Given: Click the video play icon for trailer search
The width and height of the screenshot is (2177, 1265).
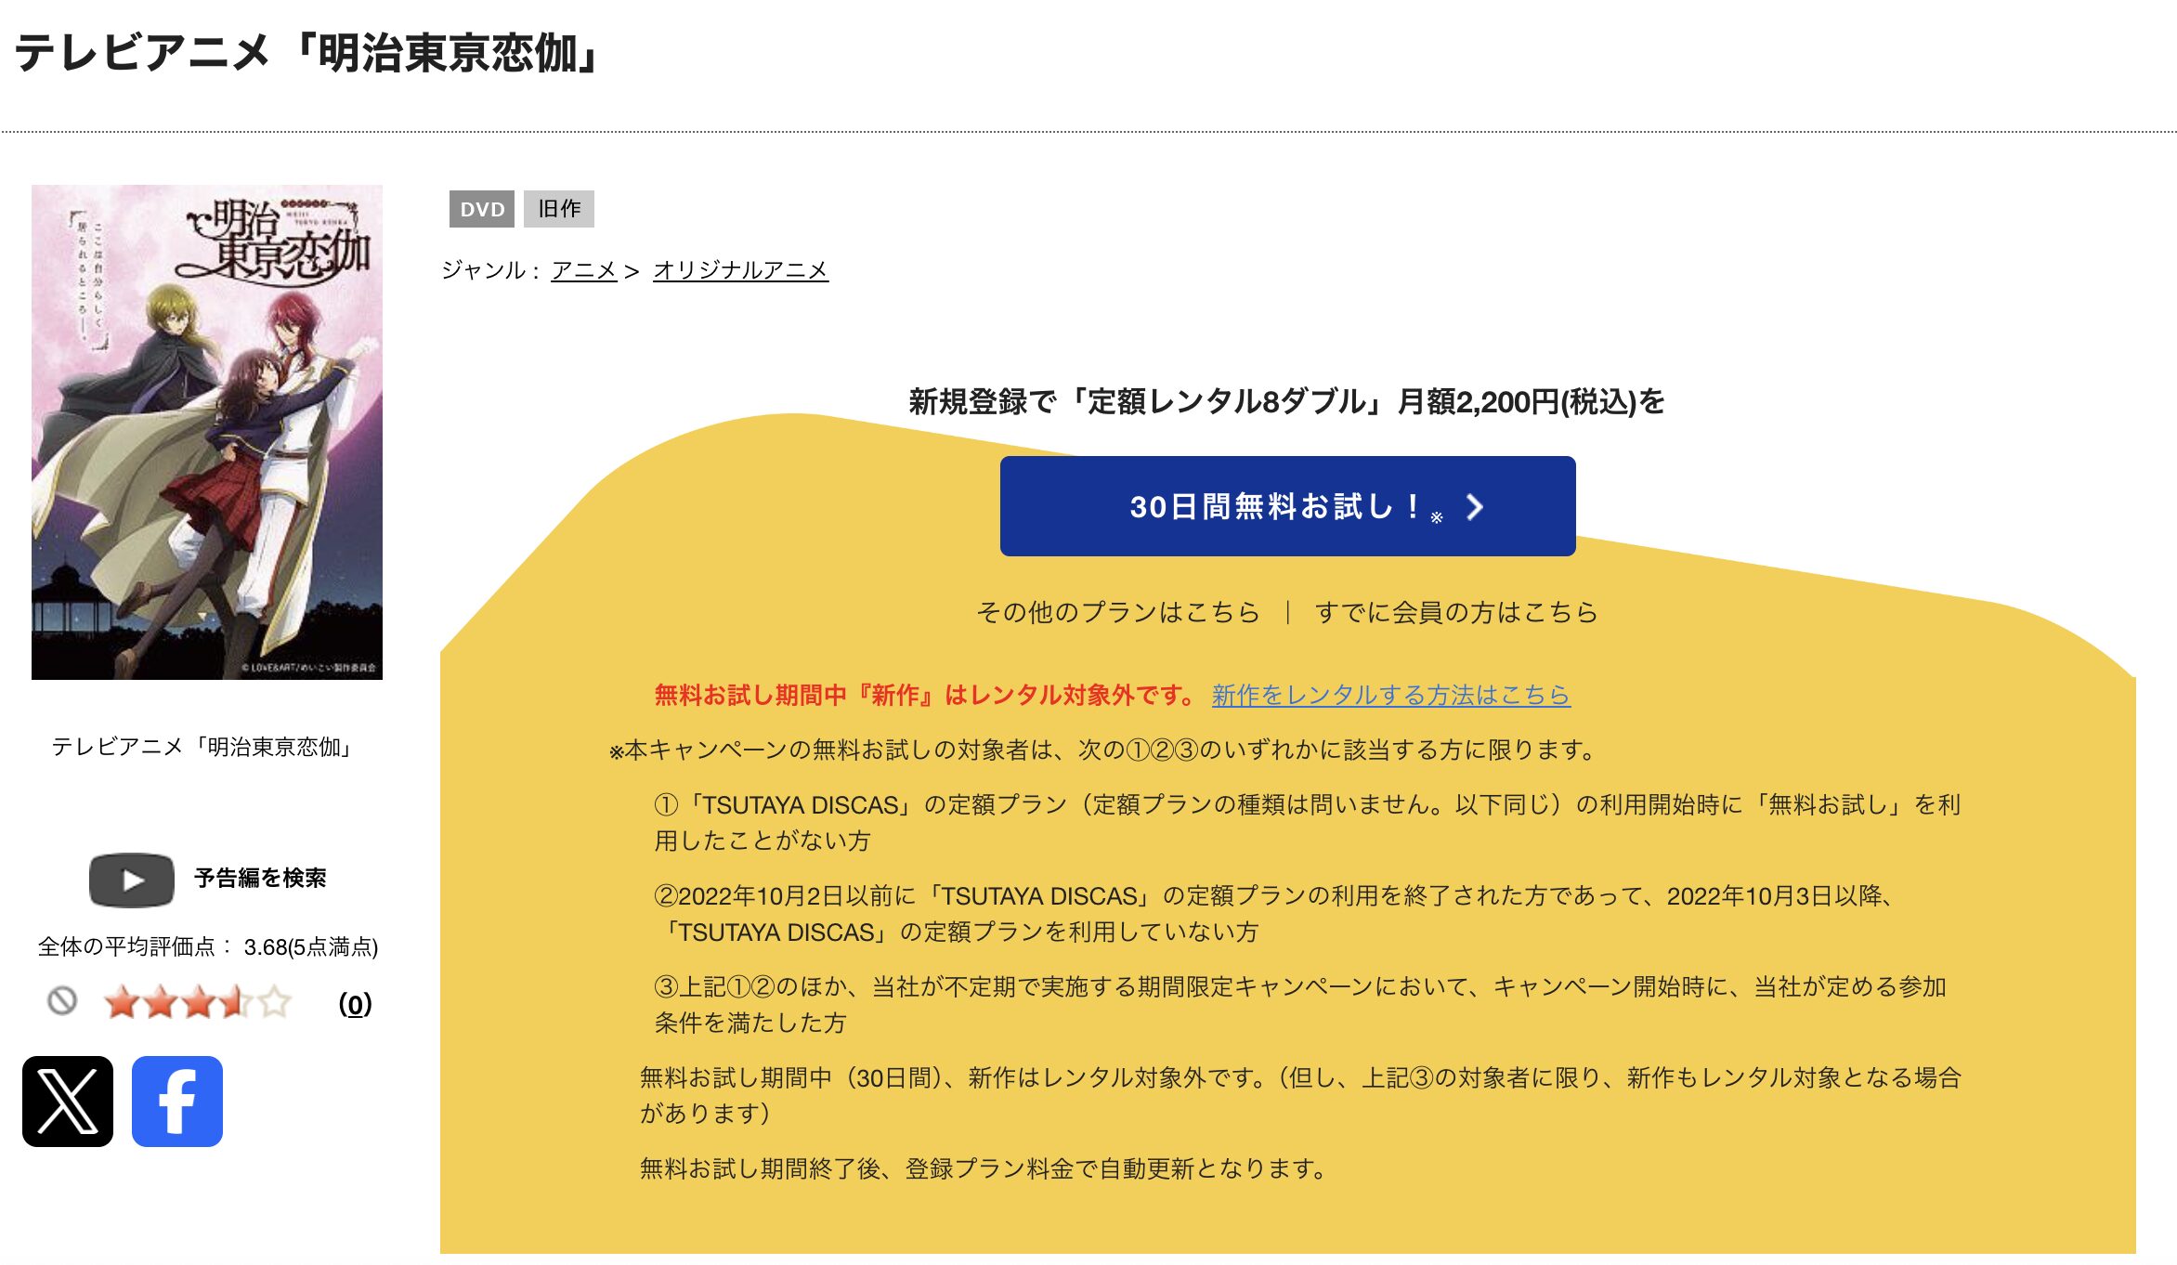Looking at the screenshot, I should pos(132,880).
